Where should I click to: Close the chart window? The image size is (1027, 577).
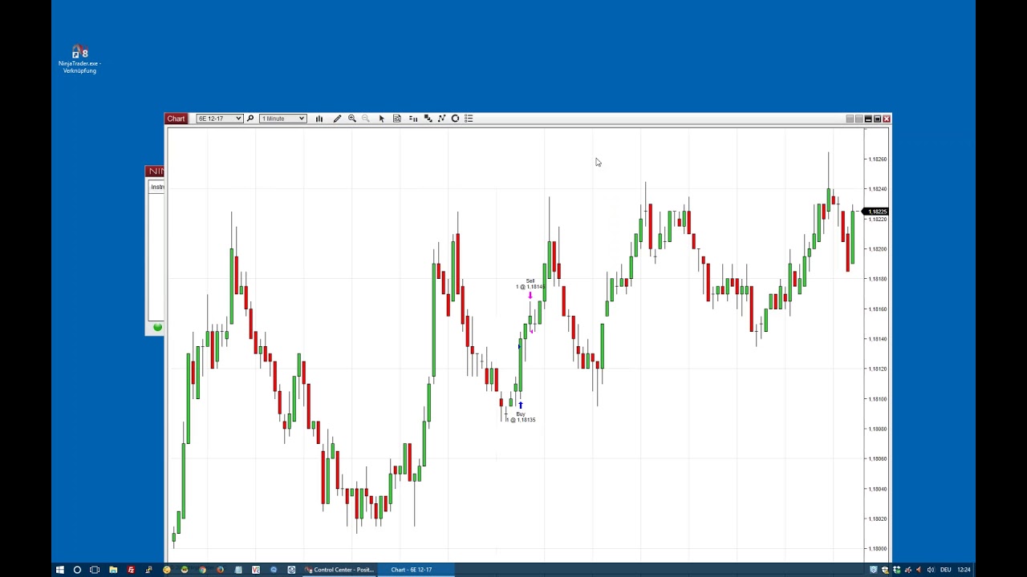(x=886, y=119)
